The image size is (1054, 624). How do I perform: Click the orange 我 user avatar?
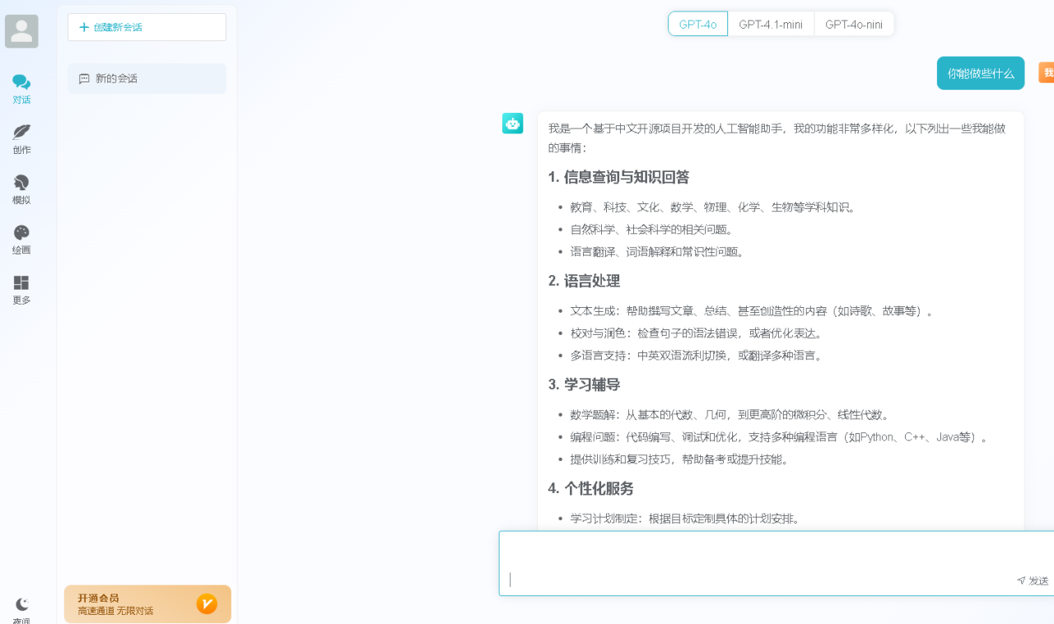click(x=1047, y=73)
